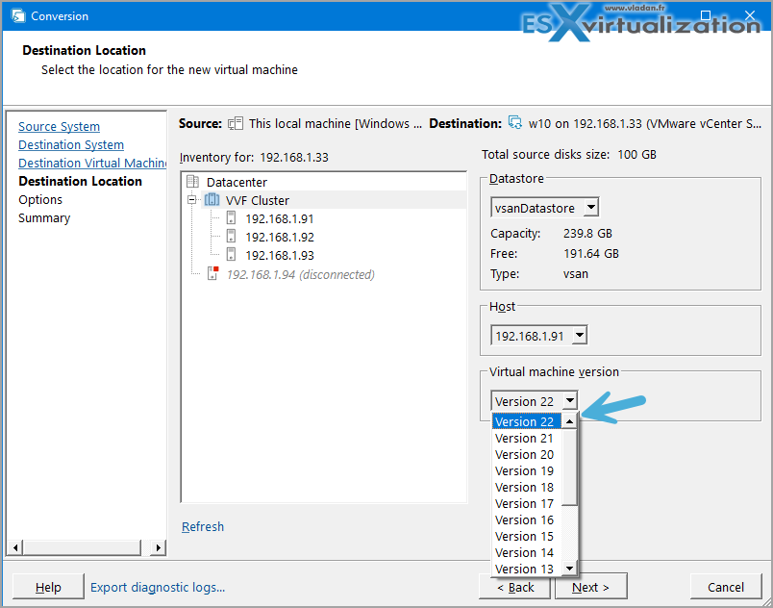
Task: Choose Version 19 from the list
Action: coord(527,470)
